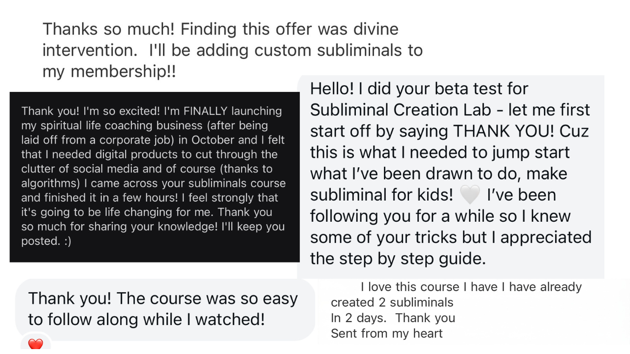This screenshot has height=354, width=630.
Task: Click the 'Sent from my heart' signature
Action: [x=386, y=333]
